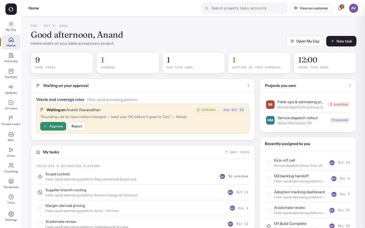Open Coaching in the sidebar
365x228 pixels.
11,168
